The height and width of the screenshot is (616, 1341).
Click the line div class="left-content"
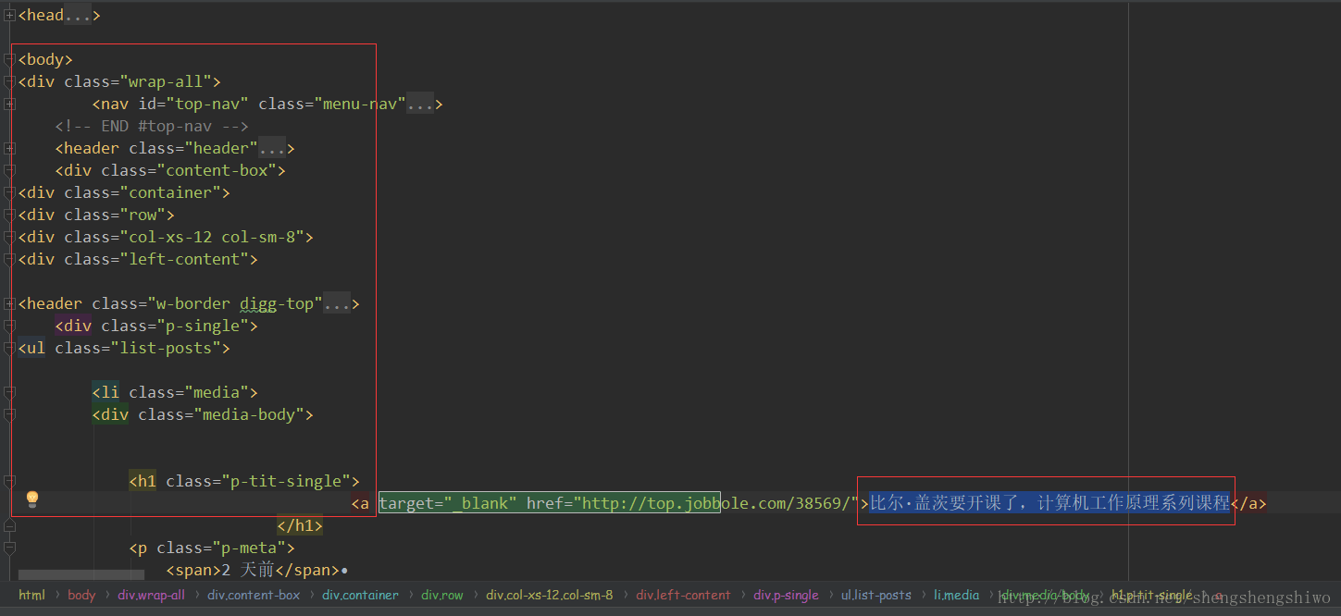138,259
